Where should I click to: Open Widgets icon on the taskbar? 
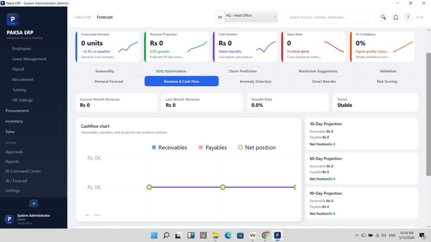191,235
